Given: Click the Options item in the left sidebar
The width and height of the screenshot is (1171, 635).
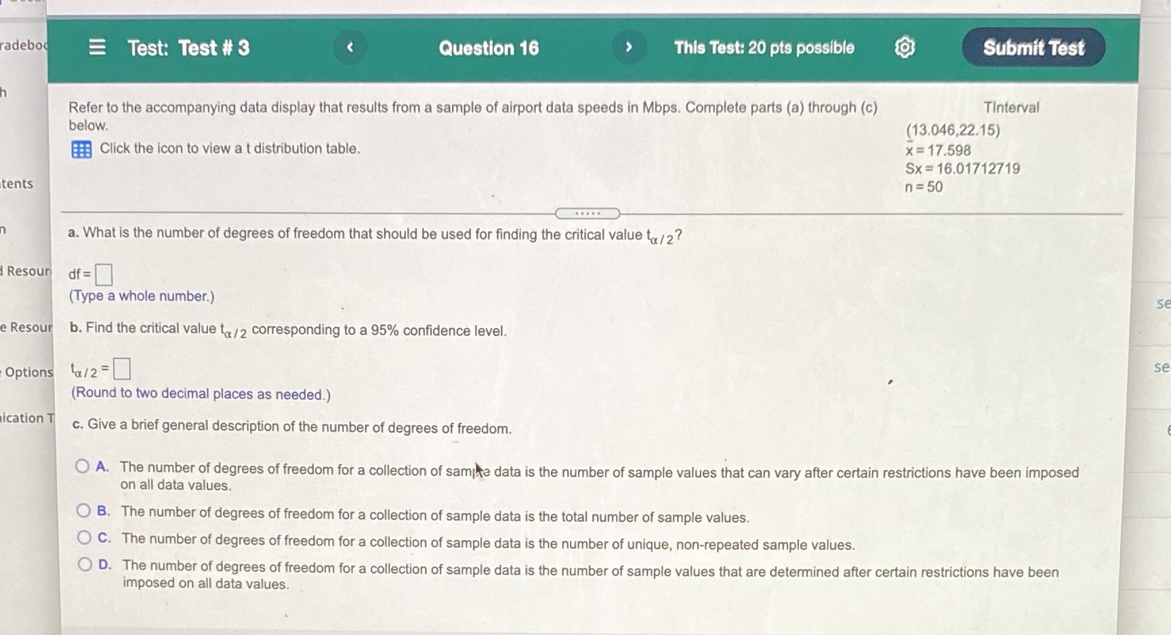Looking at the screenshot, I should click(28, 373).
